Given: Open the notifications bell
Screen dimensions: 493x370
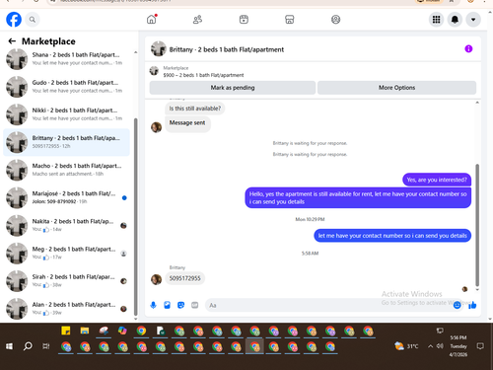Looking at the screenshot, I should pyautogui.click(x=455, y=20).
